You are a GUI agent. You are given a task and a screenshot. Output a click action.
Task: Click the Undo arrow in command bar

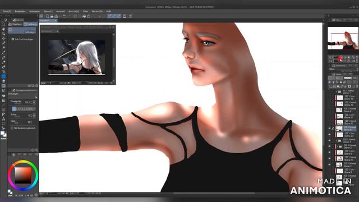point(65,16)
